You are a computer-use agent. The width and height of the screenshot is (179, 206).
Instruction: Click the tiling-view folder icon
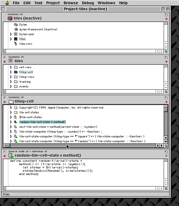[16, 77]
